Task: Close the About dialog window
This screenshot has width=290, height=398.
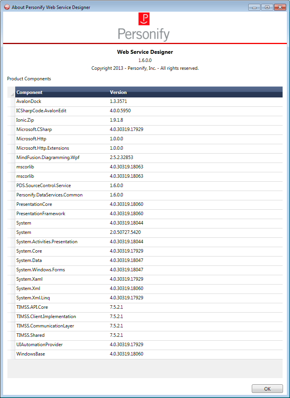Action: (x=280, y=7)
